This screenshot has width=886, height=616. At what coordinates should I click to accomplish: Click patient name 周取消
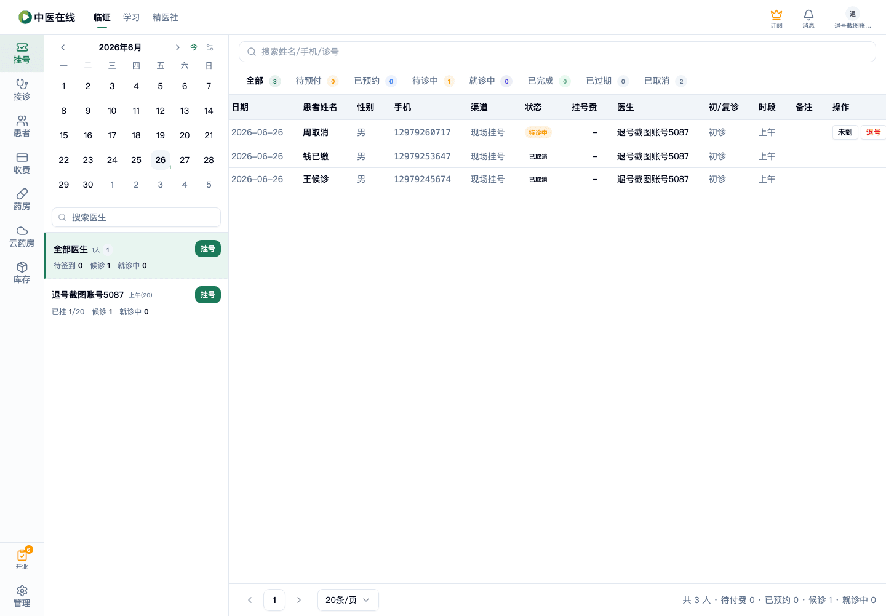(x=316, y=132)
